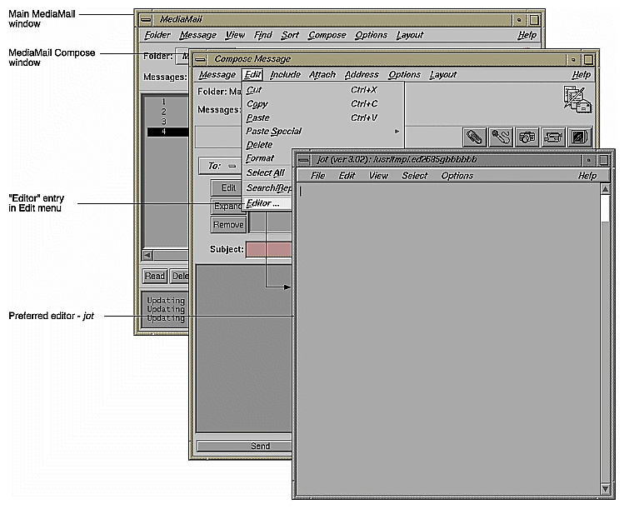This screenshot has width=624, height=509.
Task: Click the screen capture monitor icon
Action: [x=580, y=137]
